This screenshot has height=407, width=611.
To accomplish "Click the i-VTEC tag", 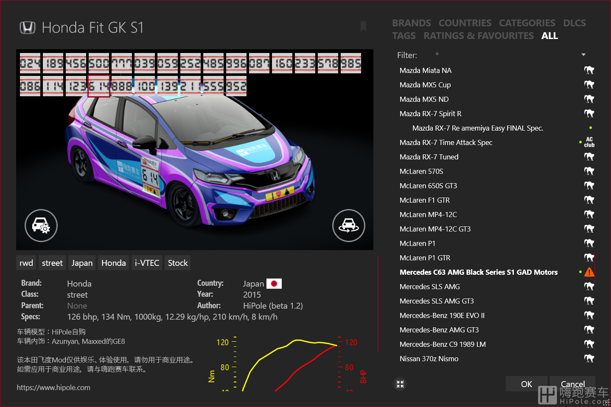I will point(147,263).
